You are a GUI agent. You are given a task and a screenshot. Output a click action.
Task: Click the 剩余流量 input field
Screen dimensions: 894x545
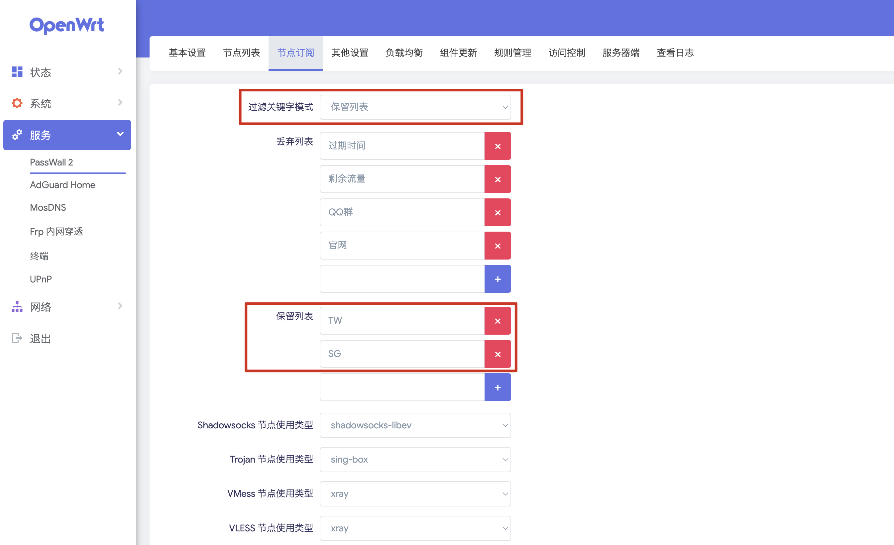point(402,179)
